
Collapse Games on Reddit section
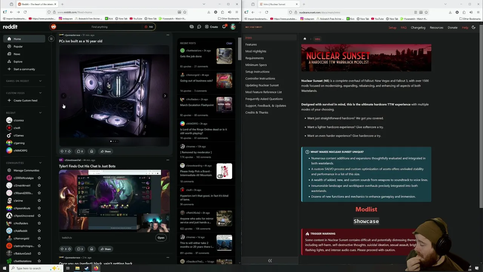40,81
